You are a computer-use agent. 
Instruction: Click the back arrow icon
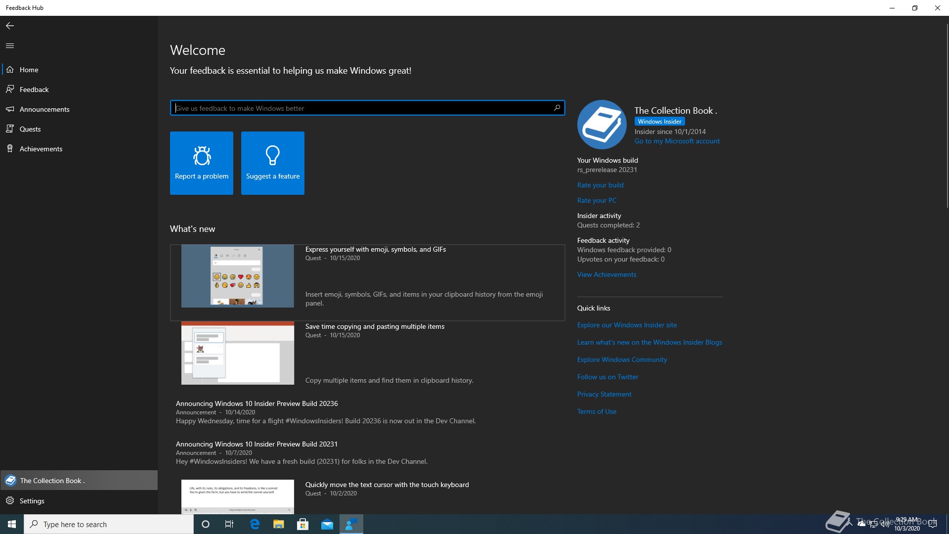pos(10,26)
